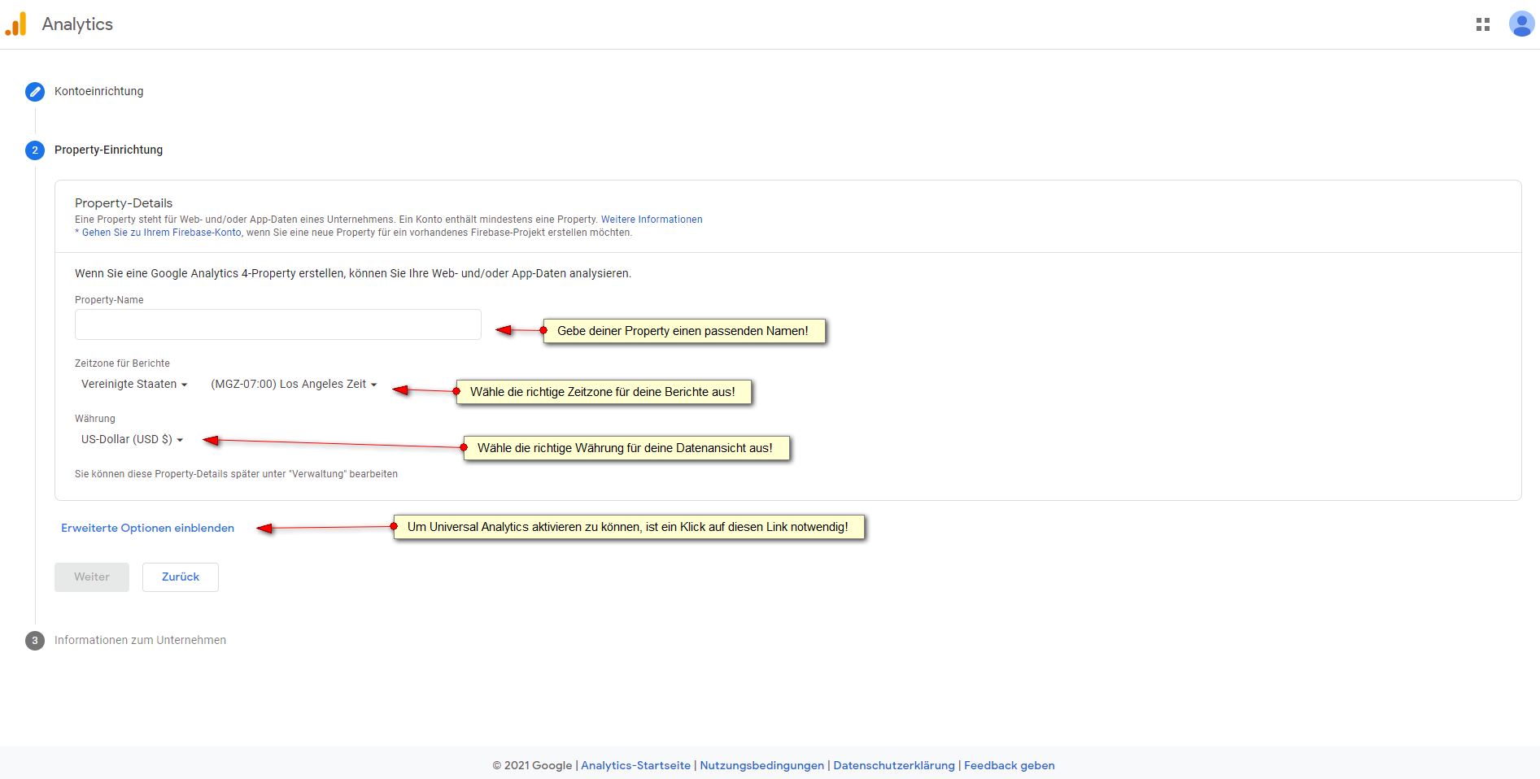Click the Feedback geben link
Viewport: 1540px width, 779px height.
(1010, 765)
